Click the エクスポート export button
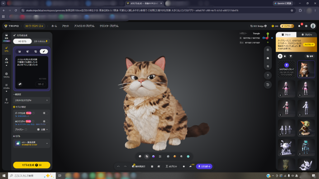 click(204, 167)
